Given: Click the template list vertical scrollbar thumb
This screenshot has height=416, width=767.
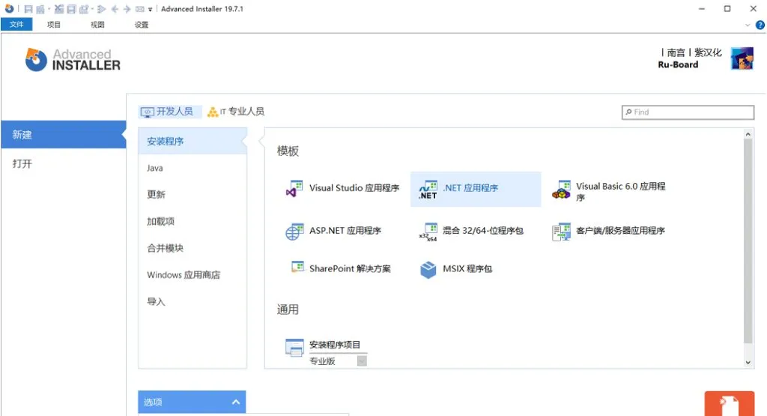Looking at the screenshot, I should [x=748, y=241].
